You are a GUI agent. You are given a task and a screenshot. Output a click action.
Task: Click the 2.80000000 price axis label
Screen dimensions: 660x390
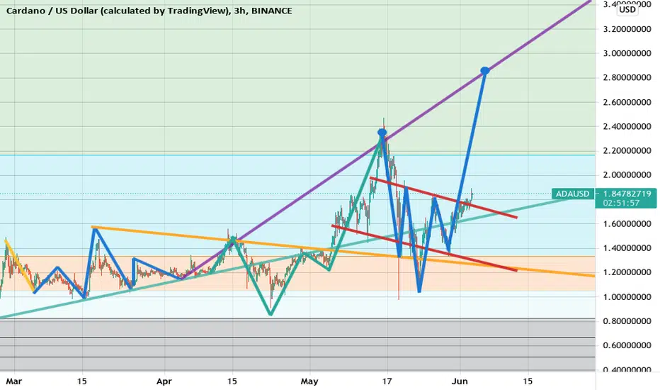(x=627, y=77)
